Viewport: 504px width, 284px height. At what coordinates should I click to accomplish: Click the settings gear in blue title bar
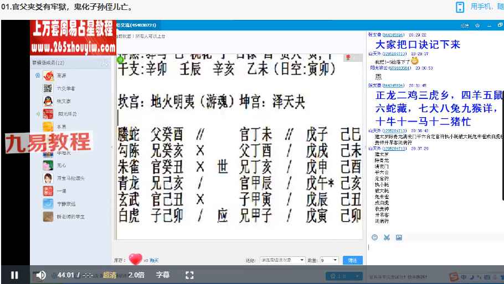click(477, 25)
